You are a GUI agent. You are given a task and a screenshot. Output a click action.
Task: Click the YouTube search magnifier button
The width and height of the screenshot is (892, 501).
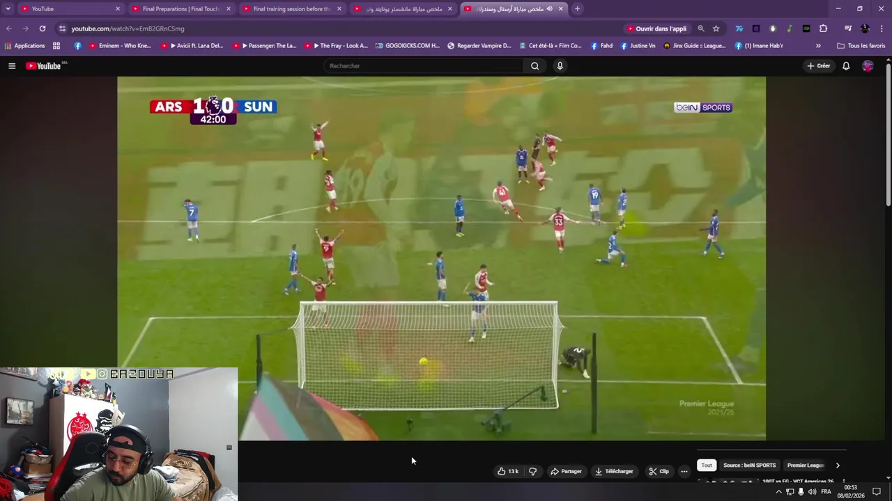[535, 66]
